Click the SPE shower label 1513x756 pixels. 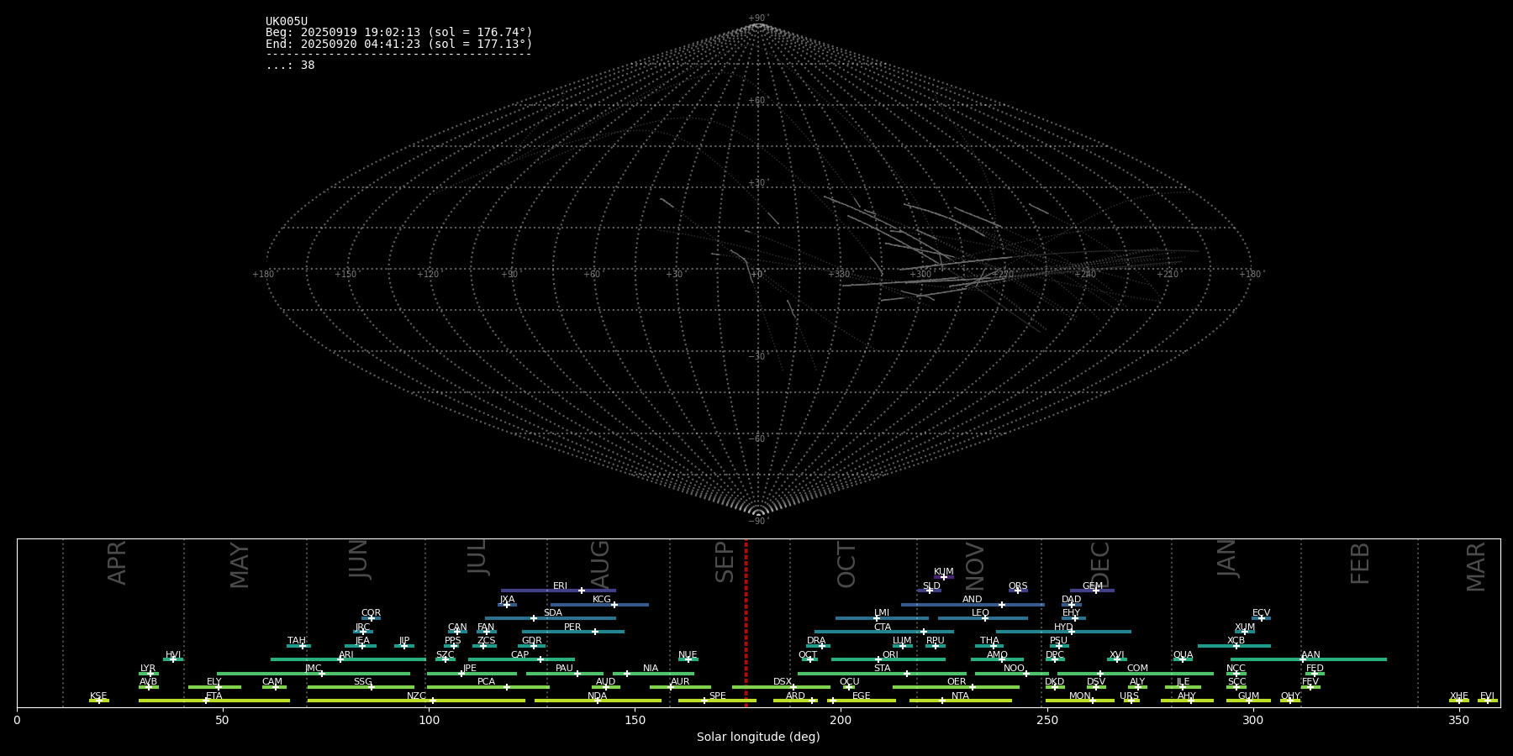click(x=717, y=696)
